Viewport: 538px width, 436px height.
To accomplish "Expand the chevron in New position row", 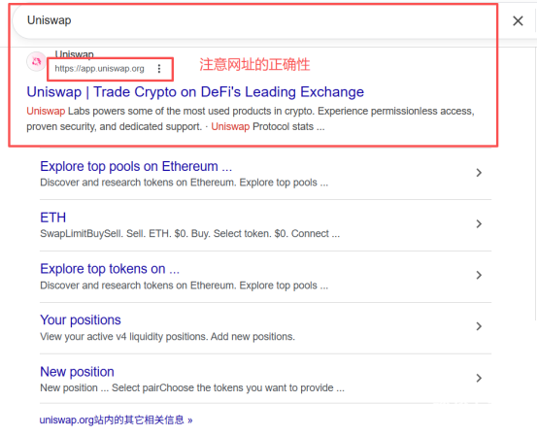I will click(479, 378).
